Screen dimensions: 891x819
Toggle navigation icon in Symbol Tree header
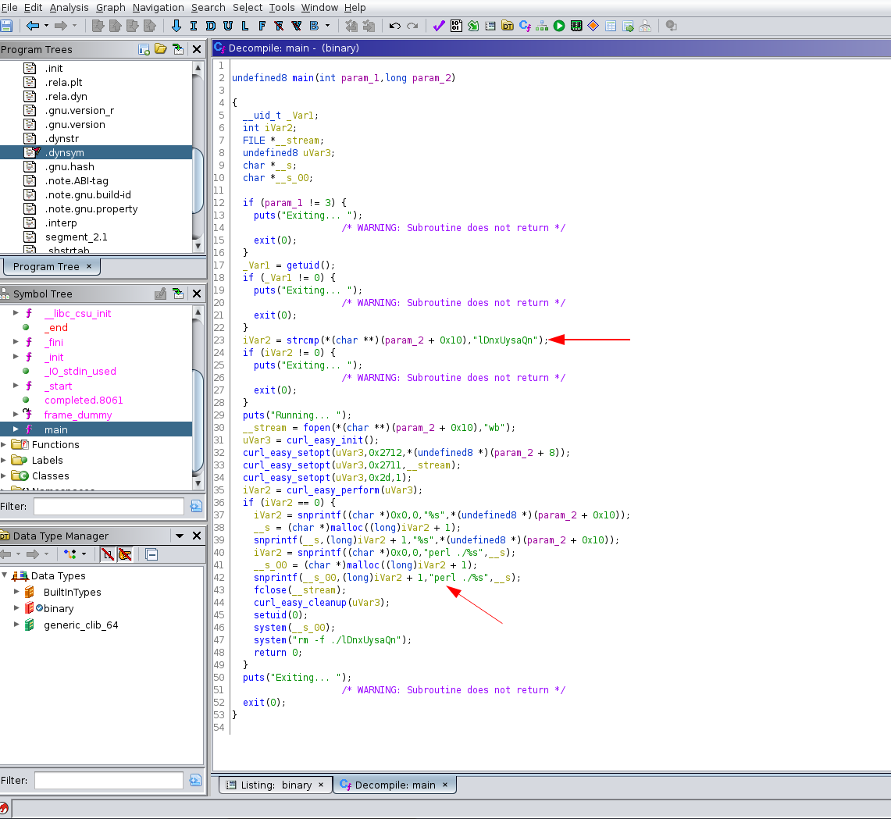pyautogui.click(x=178, y=294)
